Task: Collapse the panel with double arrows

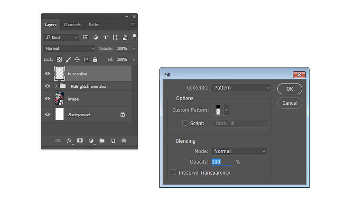Action: coord(127,17)
